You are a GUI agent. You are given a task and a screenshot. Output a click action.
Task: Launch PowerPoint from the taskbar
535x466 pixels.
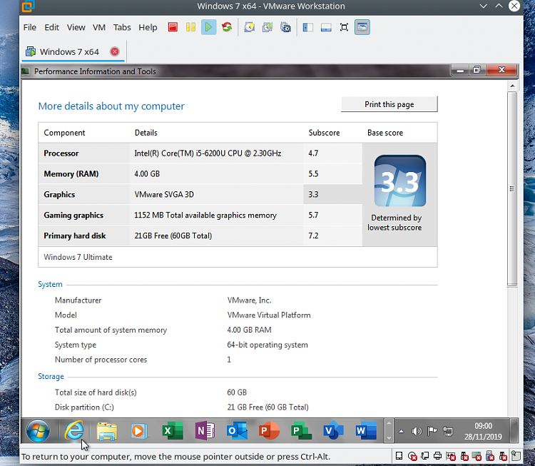269,431
